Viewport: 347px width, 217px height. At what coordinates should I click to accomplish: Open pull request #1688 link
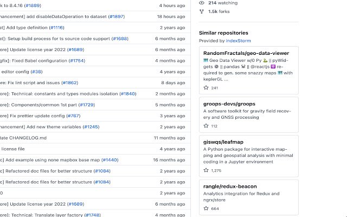(x=120, y=39)
